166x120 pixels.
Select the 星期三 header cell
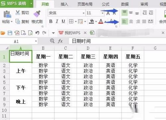pyautogui.click(x=88, y=56)
